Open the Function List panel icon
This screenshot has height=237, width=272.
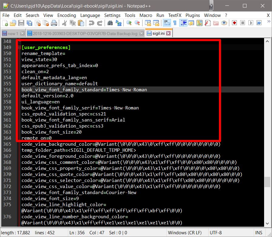[x=208, y=23]
